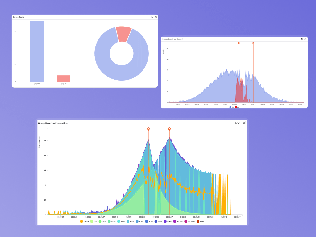The image size is (316, 237).
Task: Click the 'Group Duration Percentiles' panel title
Action: [x=52, y=123]
